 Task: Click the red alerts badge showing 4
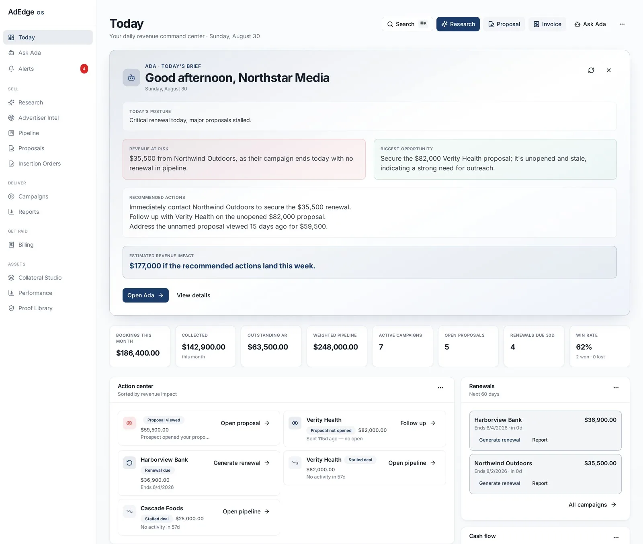pos(84,69)
